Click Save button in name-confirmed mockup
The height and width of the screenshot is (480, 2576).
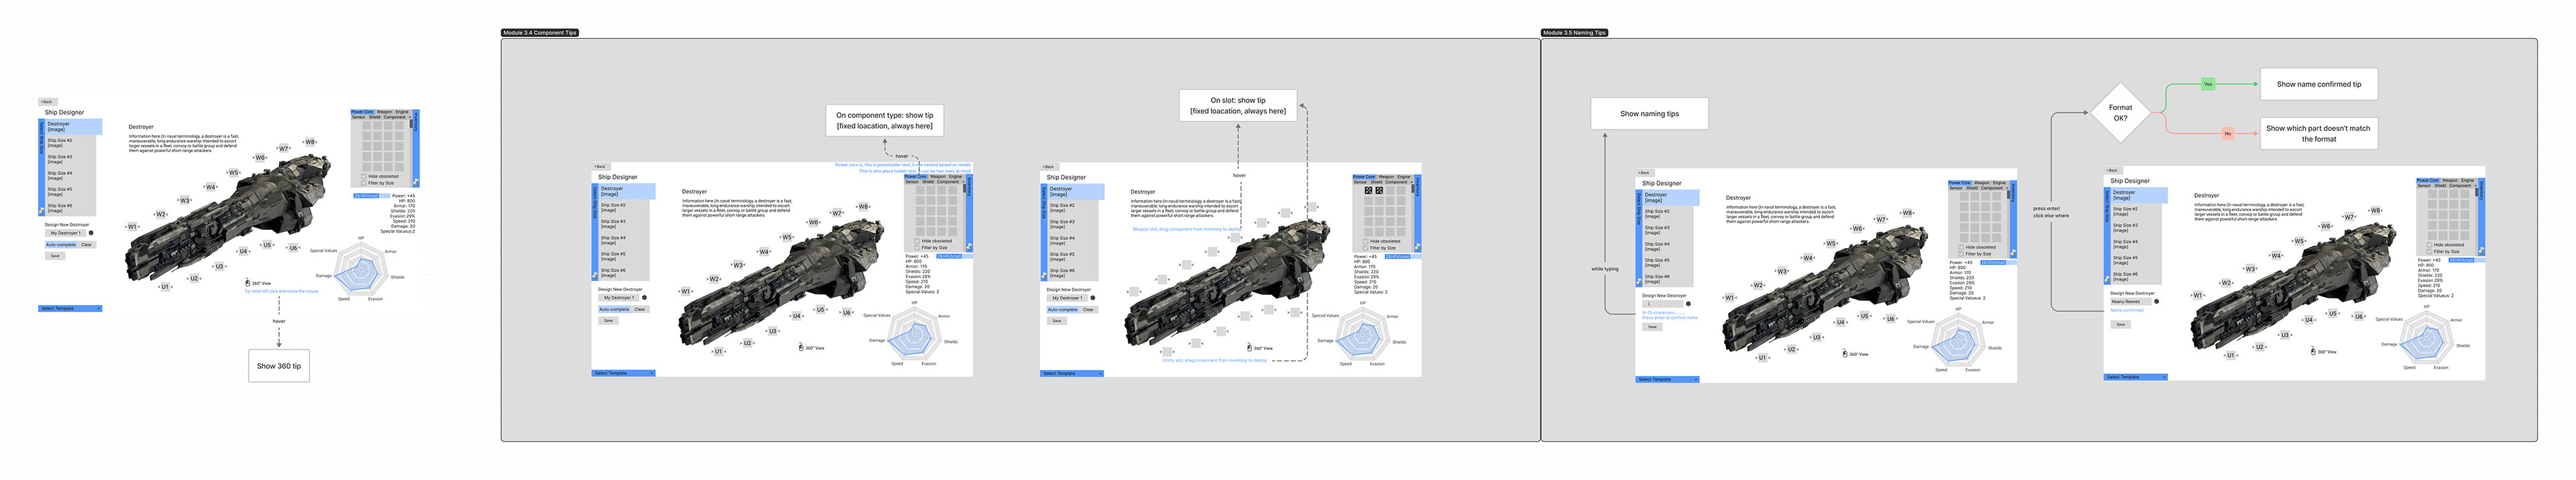click(x=2121, y=325)
